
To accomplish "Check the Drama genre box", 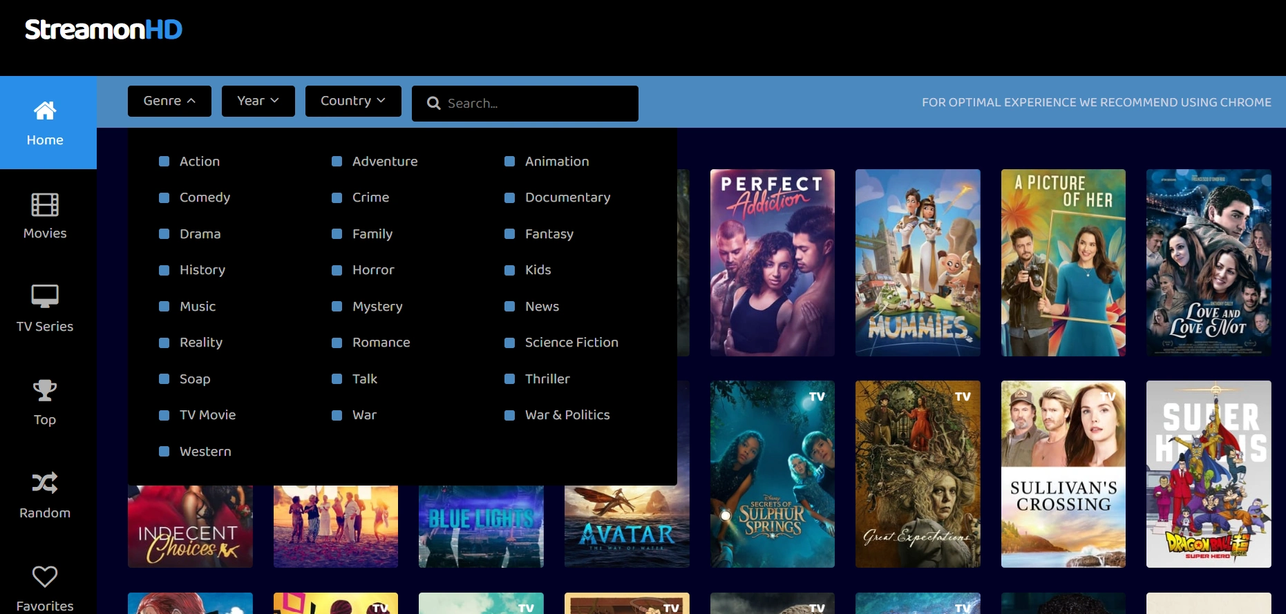I will coord(164,234).
